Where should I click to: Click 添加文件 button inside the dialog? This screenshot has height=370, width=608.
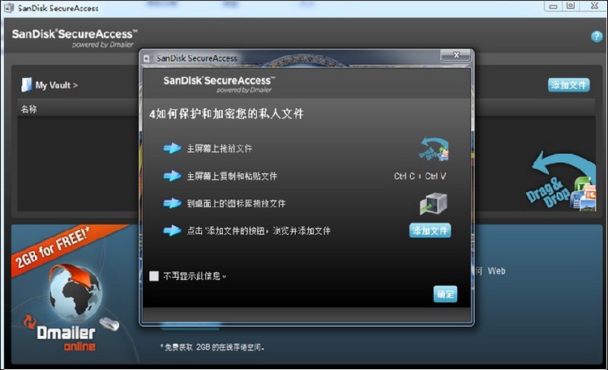(x=430, y=231)
